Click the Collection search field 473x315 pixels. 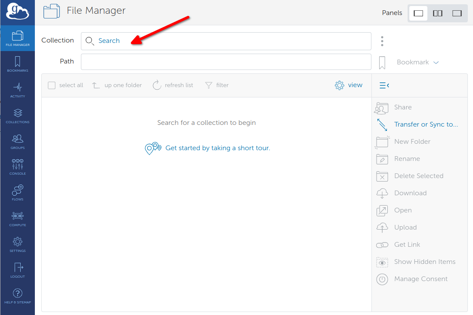coord(226,41)
